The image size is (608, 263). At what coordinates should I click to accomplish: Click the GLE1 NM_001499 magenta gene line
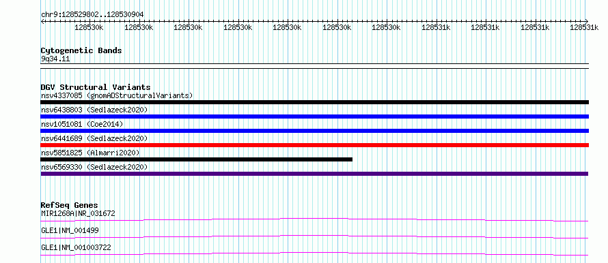tap(314, 236)
